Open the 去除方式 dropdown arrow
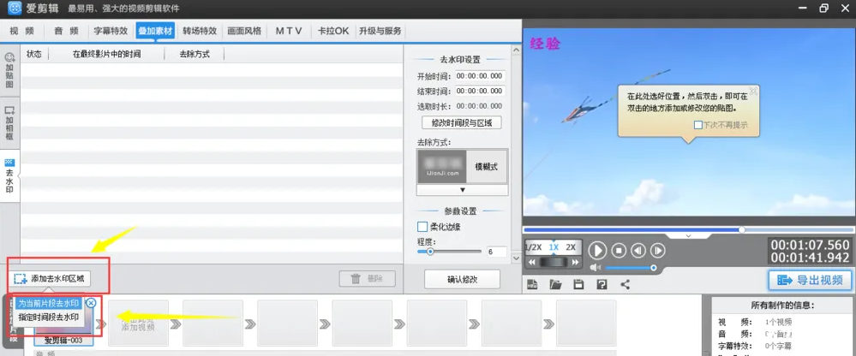This screenshot has width=856, height=356. (462, 190)
